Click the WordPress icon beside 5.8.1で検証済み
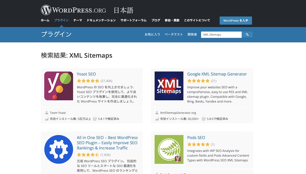The width and height of the screenshot is (306, 174). tap(95, 119)
